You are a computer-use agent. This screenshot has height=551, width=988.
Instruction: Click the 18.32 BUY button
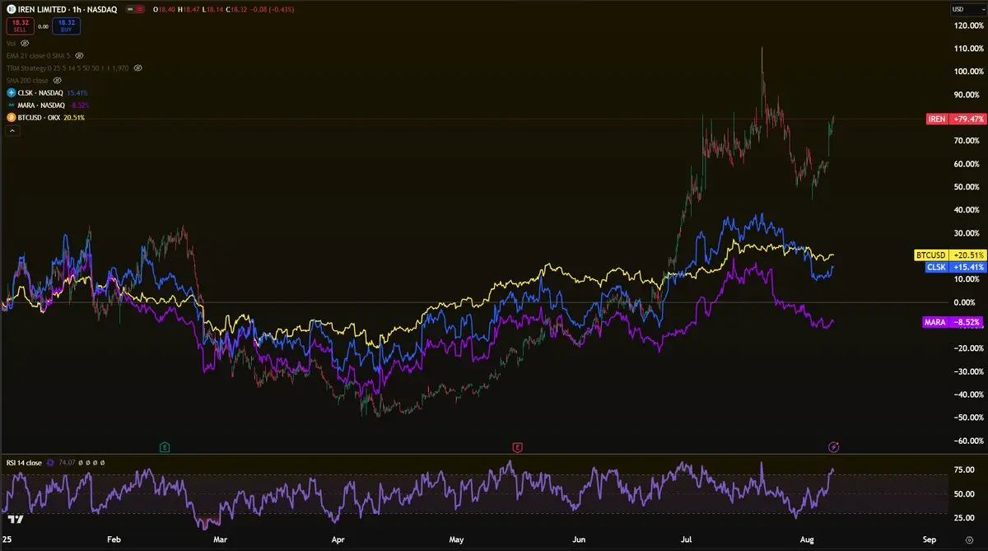66,26
